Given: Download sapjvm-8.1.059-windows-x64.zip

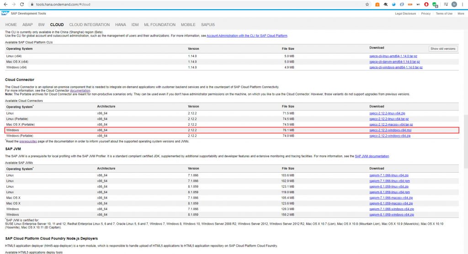Looking at the screenshot, I should coord(392,215).
